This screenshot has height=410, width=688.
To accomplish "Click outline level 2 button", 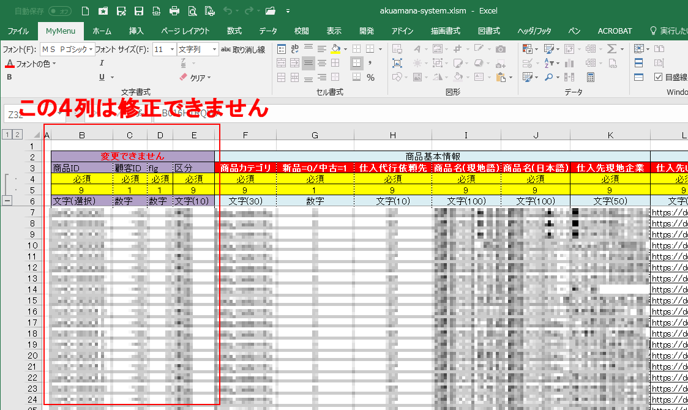I will click(x=18, y=135).
